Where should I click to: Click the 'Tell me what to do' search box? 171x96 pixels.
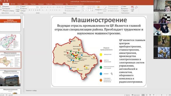pos(77,4)
